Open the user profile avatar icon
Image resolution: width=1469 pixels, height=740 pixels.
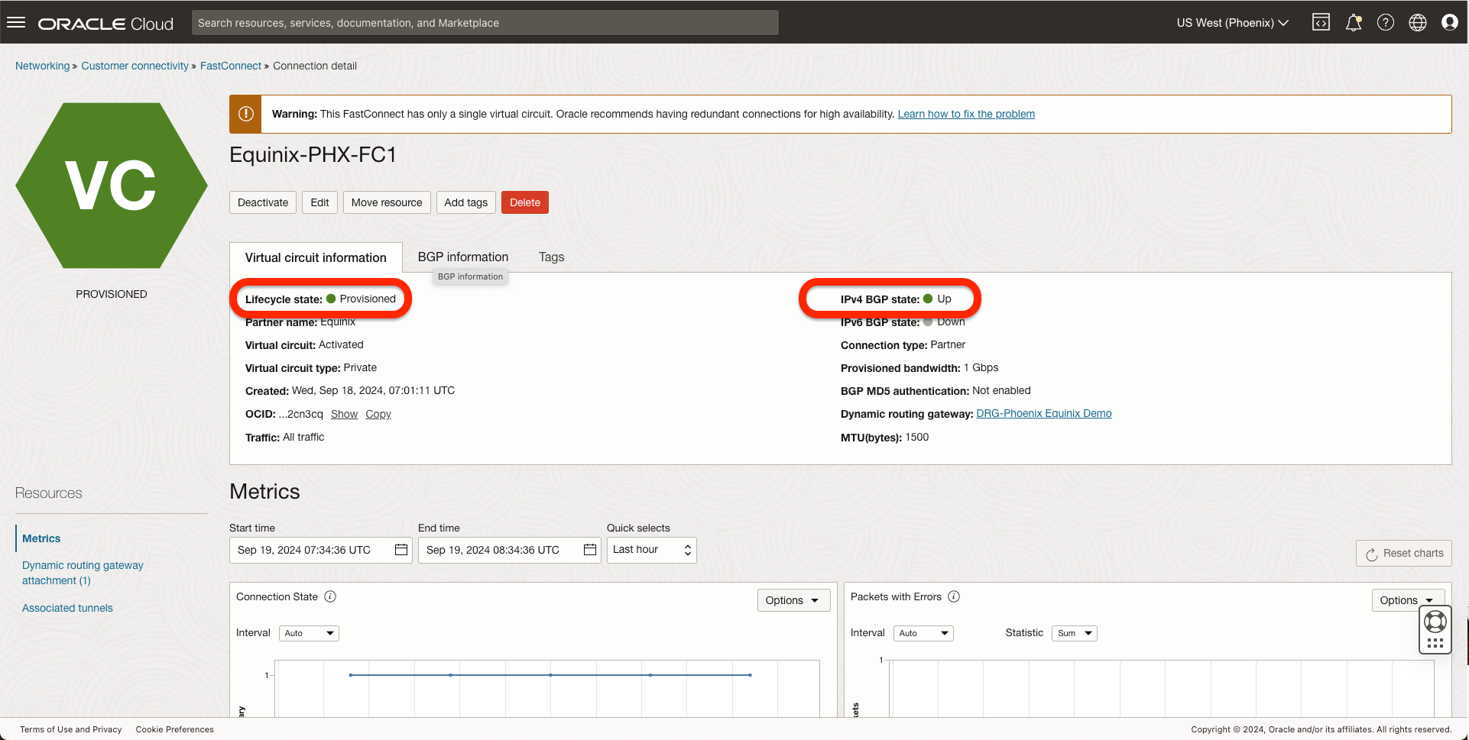pyautogui.click(x=1449, y=22)
